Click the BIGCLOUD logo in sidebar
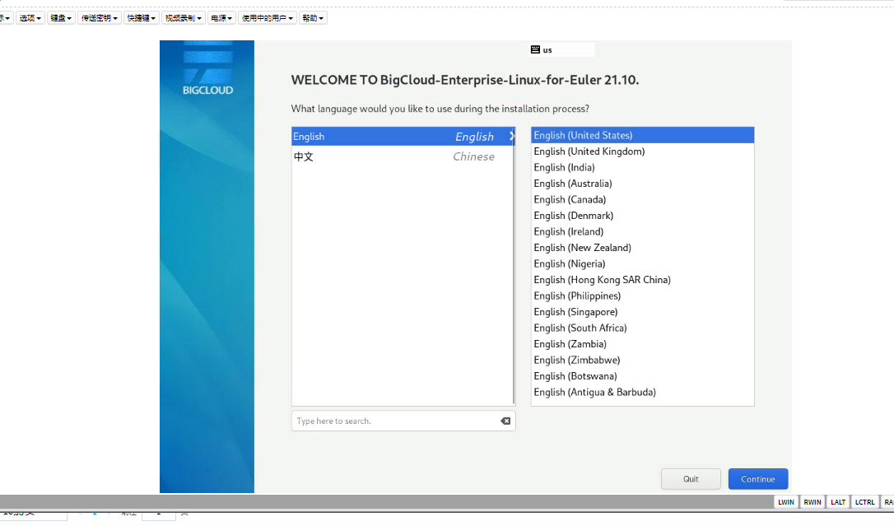Image resolution: width=894 pixels, height=526 pixels. pos(207,75)
